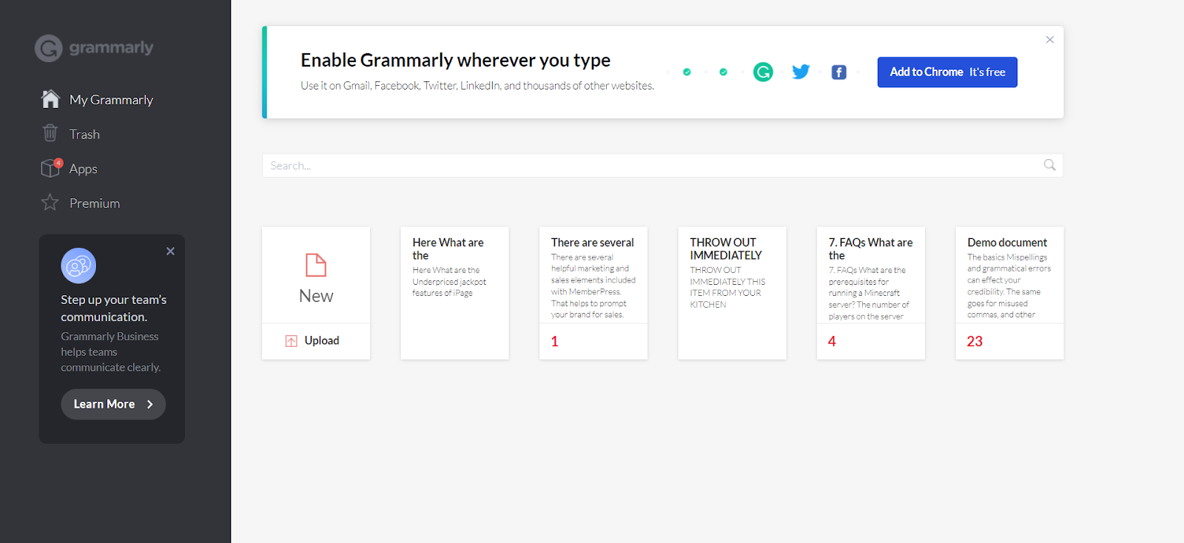The width and height of the screenshot is (1184, 543).
Task: Create a New document
Action: 316,275
